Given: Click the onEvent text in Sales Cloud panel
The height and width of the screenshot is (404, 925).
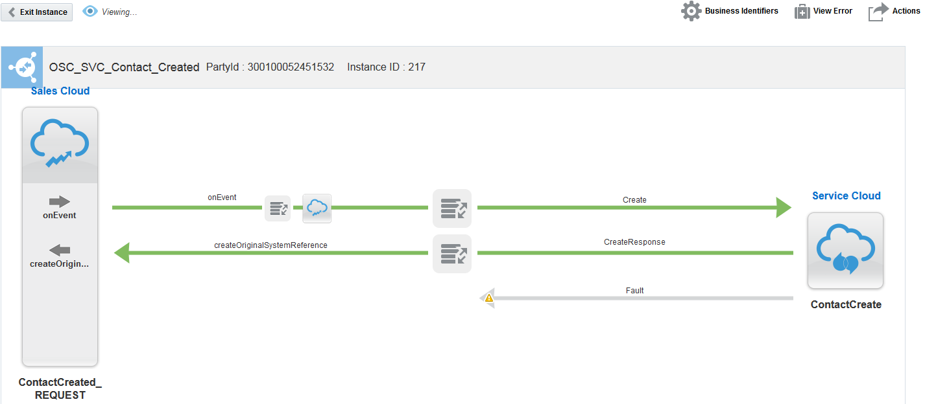Looking at the screenshot, I should click(x=60, y=216).
